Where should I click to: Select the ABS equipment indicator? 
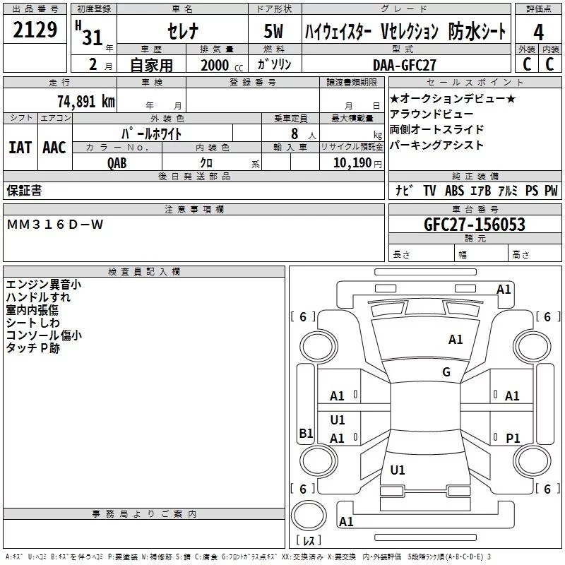455,191
